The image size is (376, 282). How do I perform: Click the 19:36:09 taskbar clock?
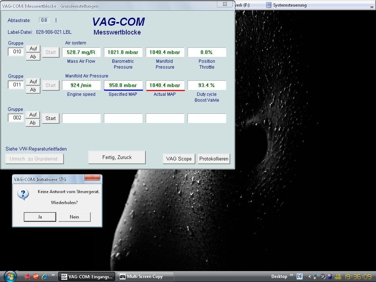[358, 277]
